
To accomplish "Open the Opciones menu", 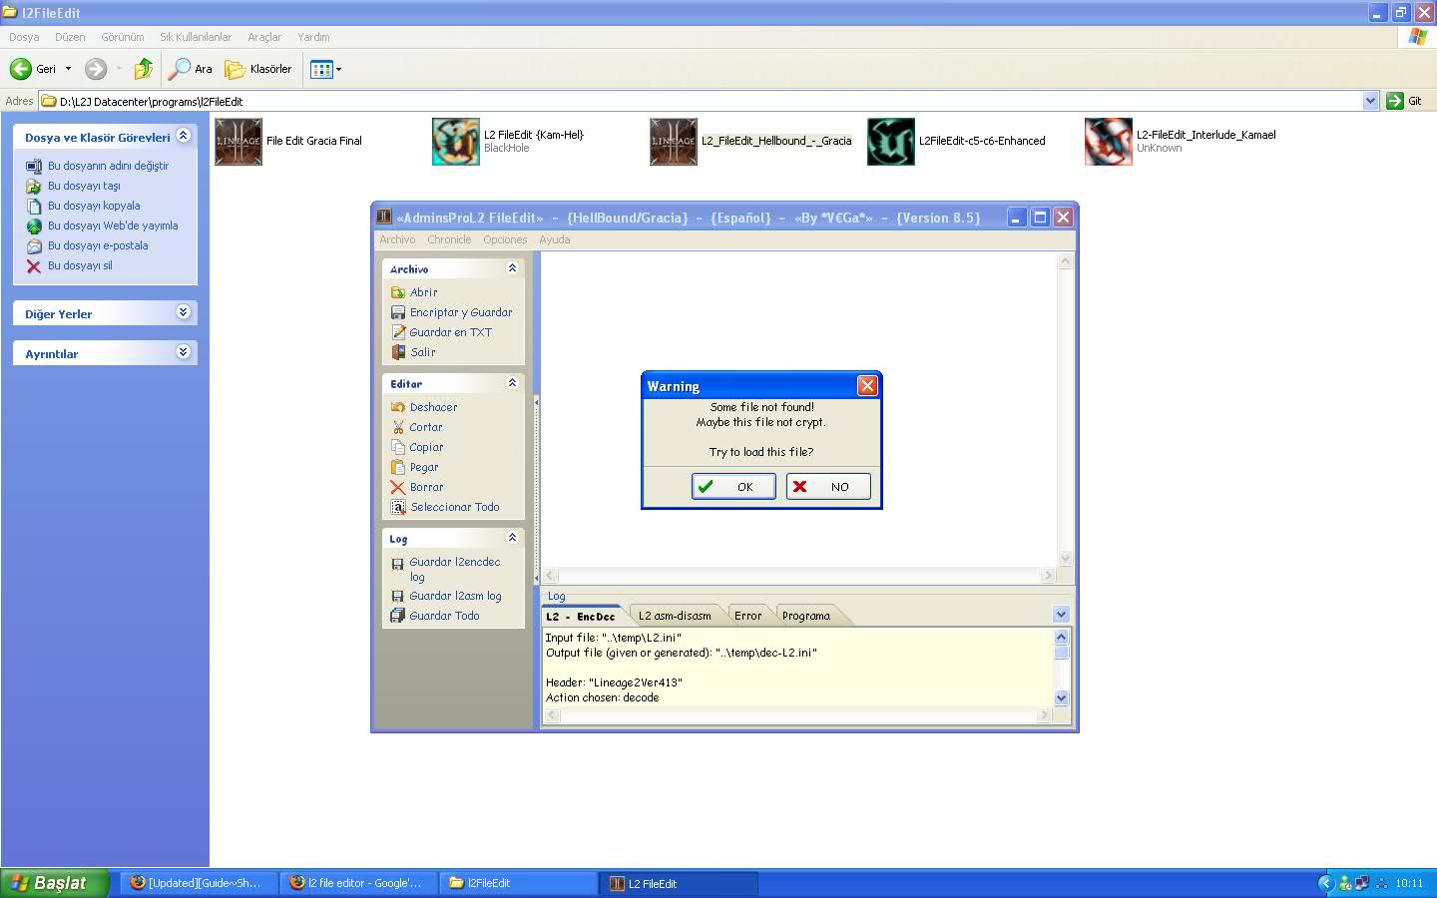I will [x=505, y=239].
